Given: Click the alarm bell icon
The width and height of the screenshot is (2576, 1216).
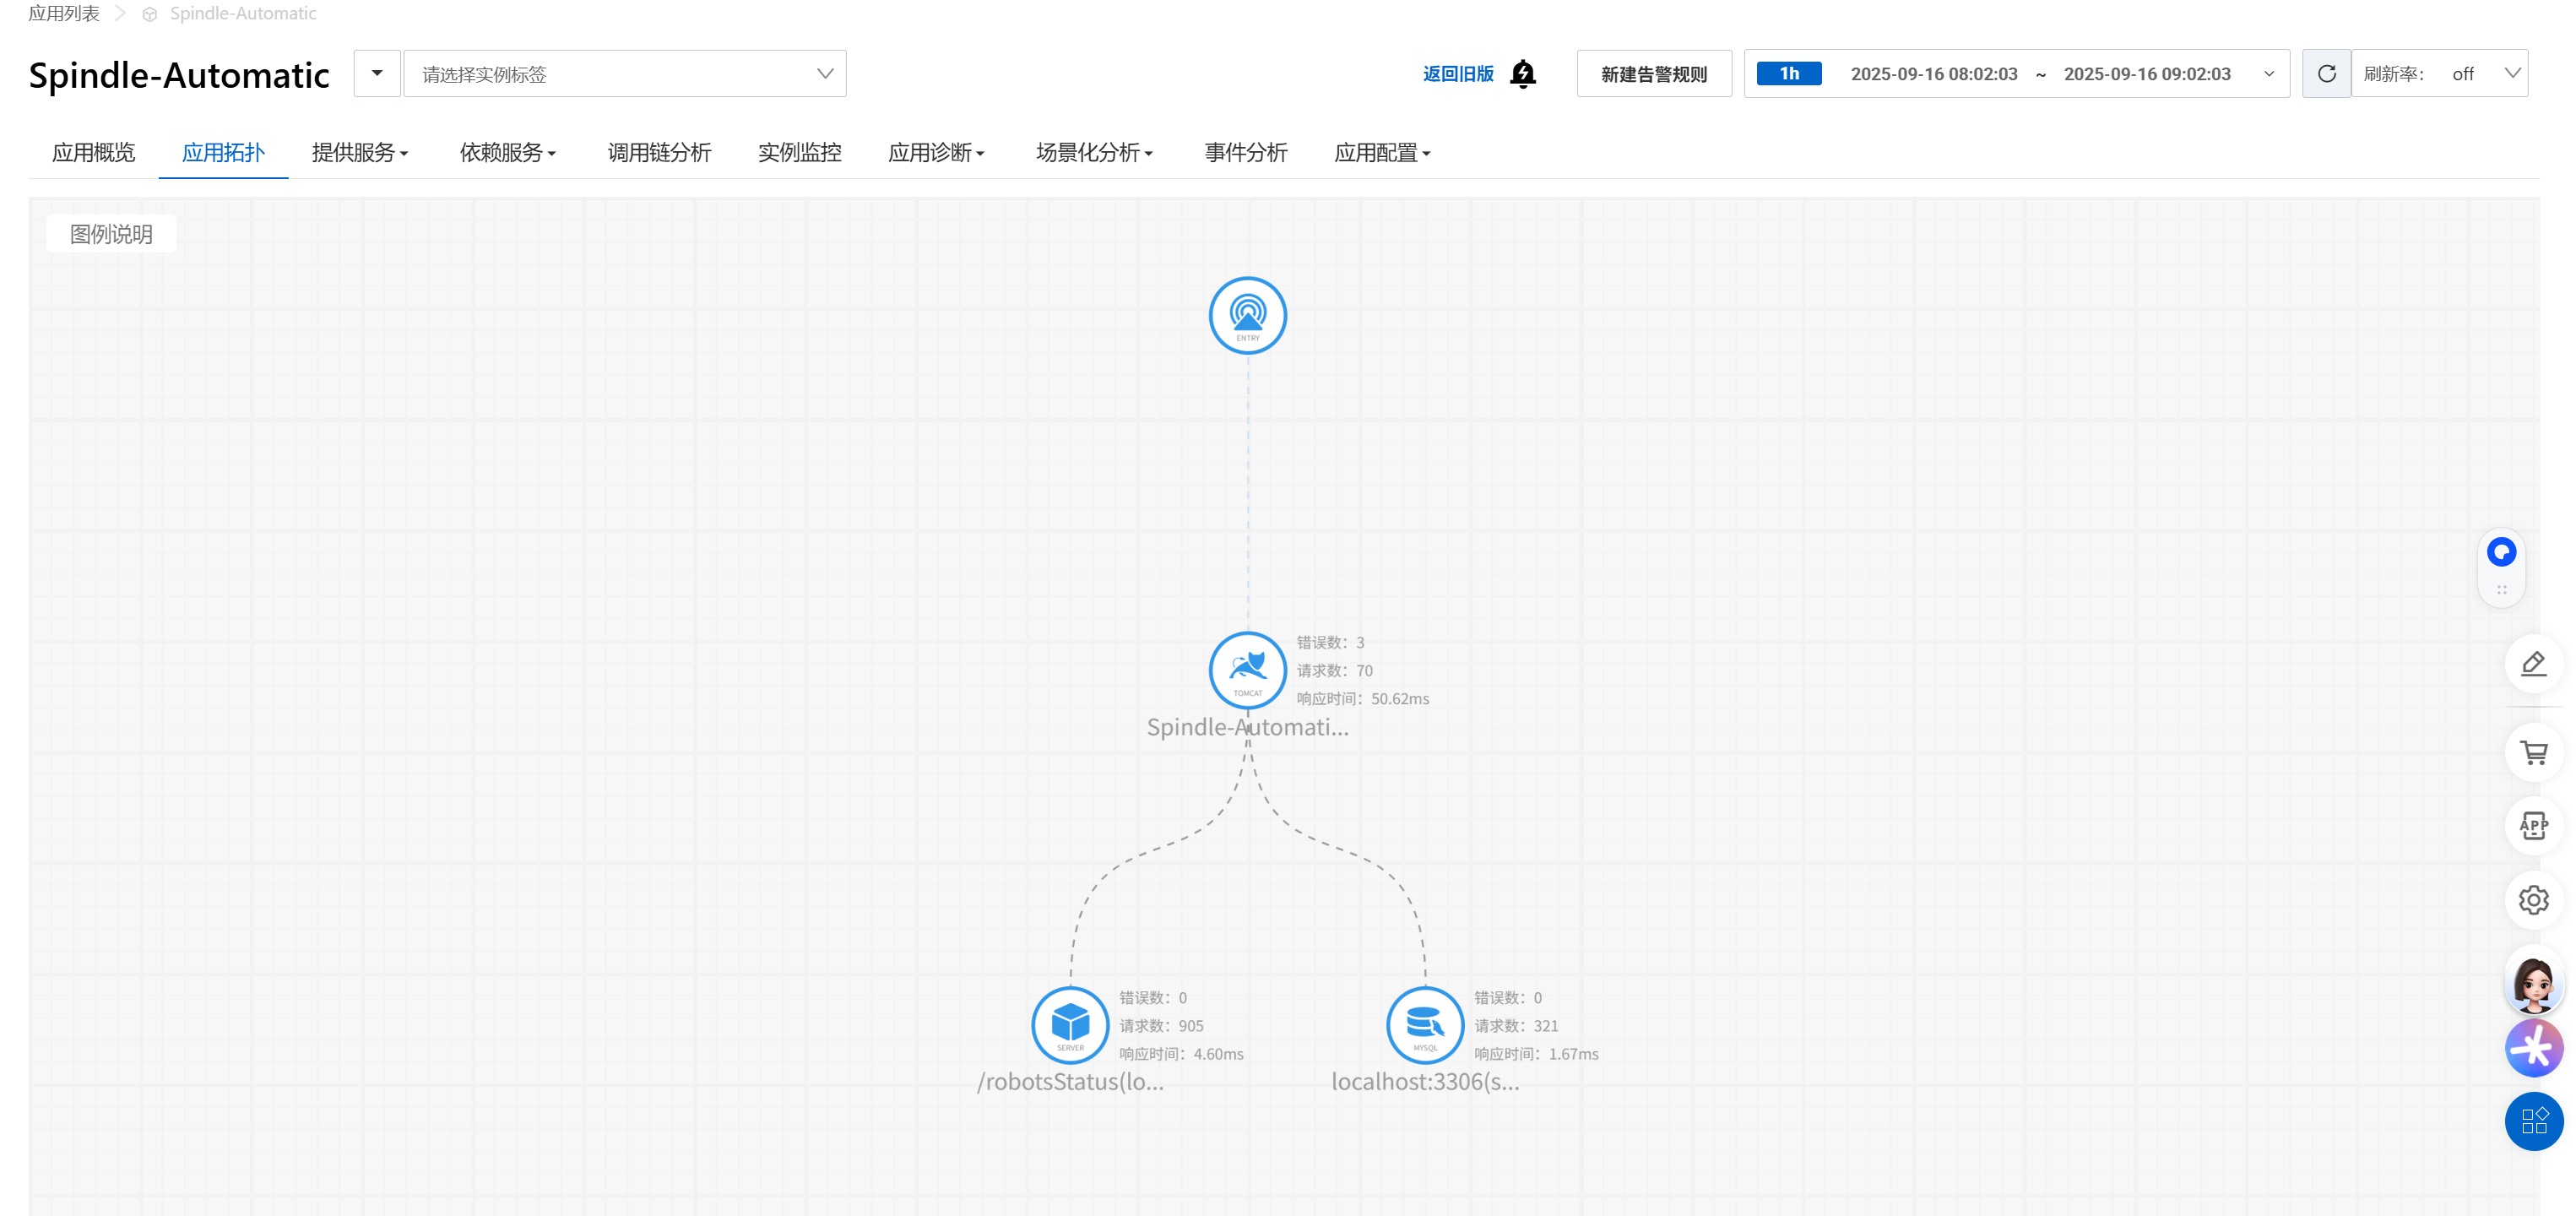Looking at the screenshot, I should 1522,74.
